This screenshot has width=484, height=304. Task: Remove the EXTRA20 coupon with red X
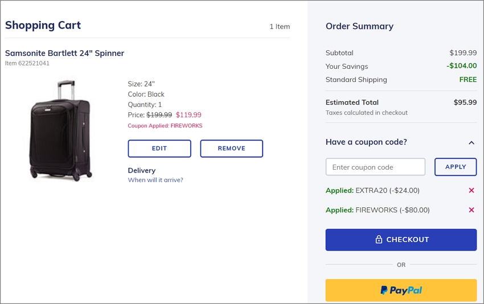pos(471,190)
